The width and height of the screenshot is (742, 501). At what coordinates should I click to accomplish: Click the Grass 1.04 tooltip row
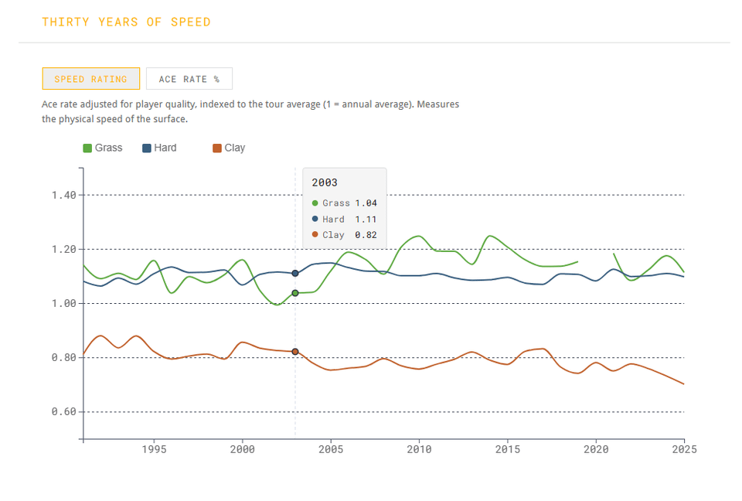point(344,203)
